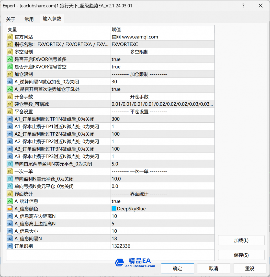
Task: Click the color icon beside A_信息颜色
Action: [x=10, y=209]
